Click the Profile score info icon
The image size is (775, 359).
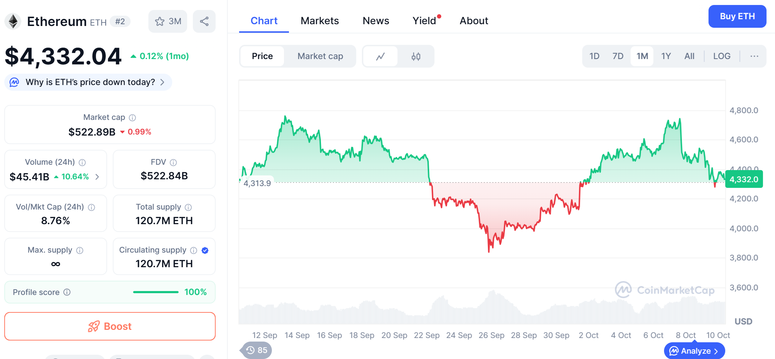coord(67,292)
